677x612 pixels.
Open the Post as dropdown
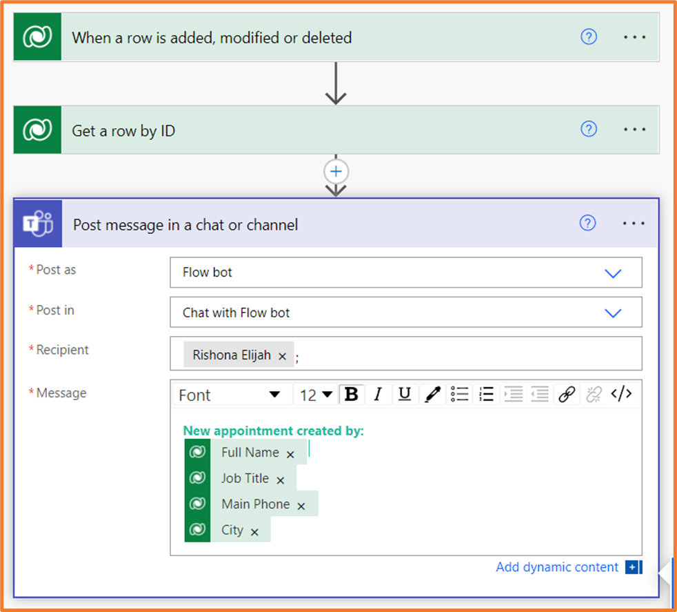point(613,273)
